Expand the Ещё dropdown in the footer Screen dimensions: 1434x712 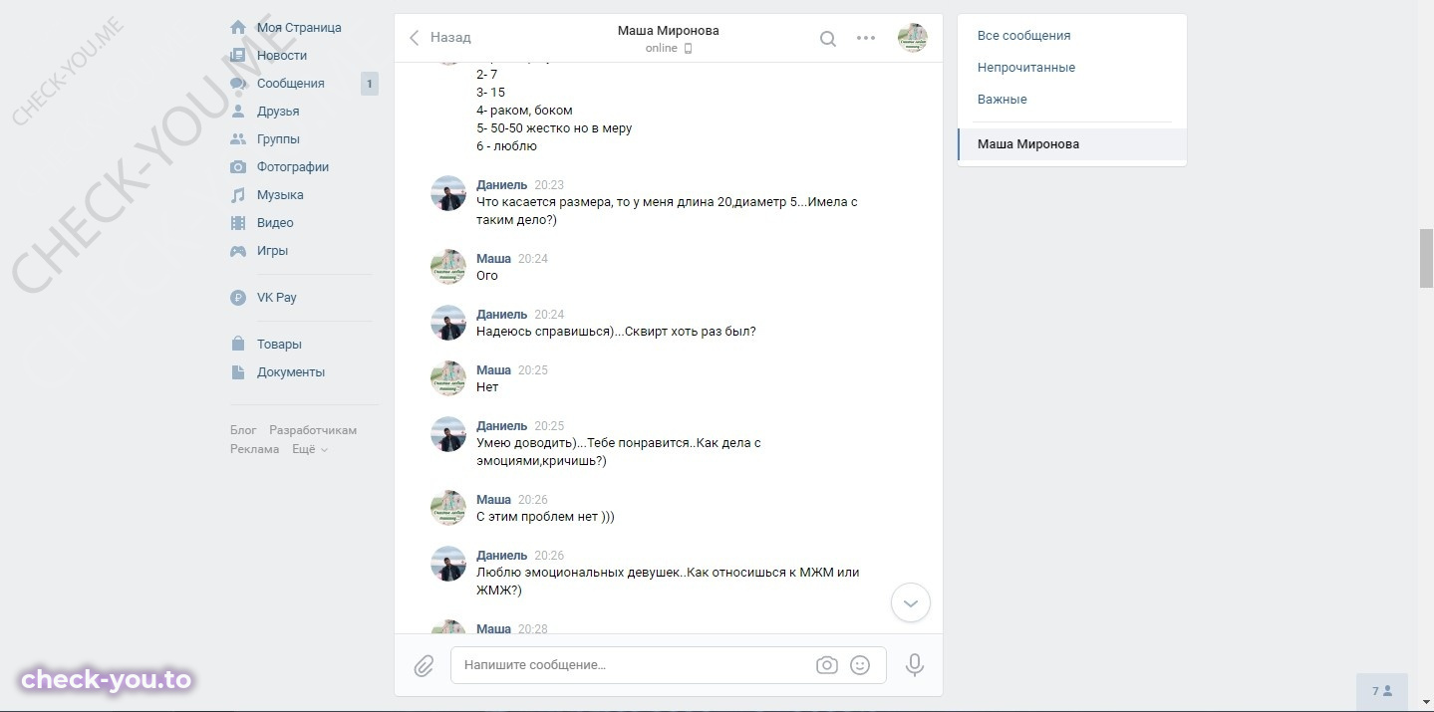click(x=310, y=449)
